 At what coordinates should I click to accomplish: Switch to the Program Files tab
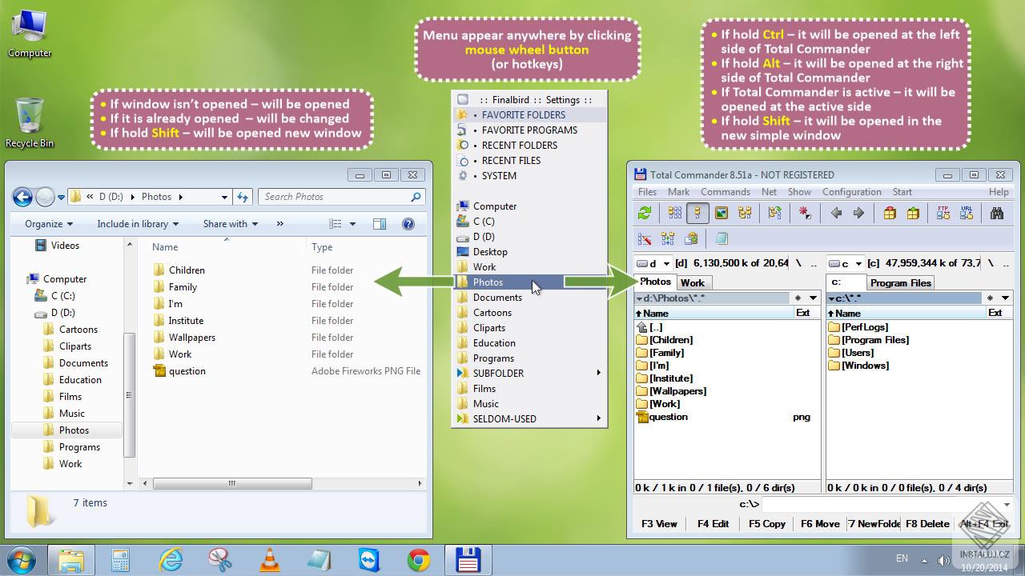tap(901, 282)
